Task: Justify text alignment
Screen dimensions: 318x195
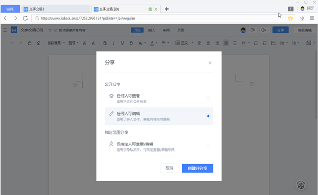Action: pos(226,43)
